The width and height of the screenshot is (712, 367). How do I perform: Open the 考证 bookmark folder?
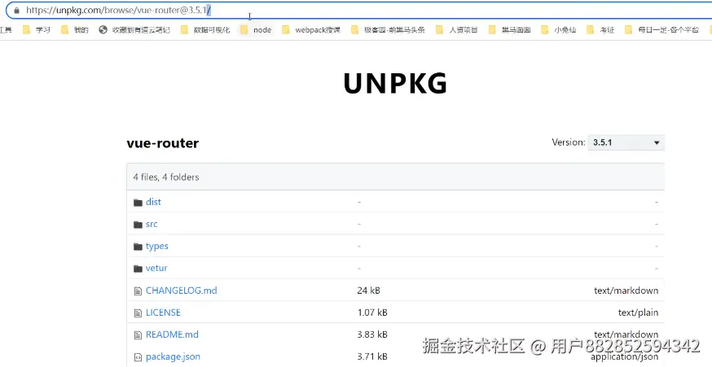click(x=600, y=30)
